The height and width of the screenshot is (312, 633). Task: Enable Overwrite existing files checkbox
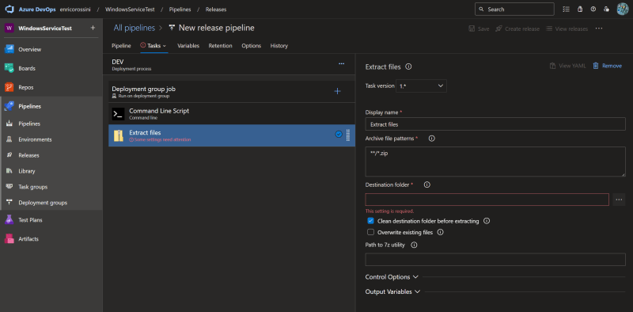[370, 232]
